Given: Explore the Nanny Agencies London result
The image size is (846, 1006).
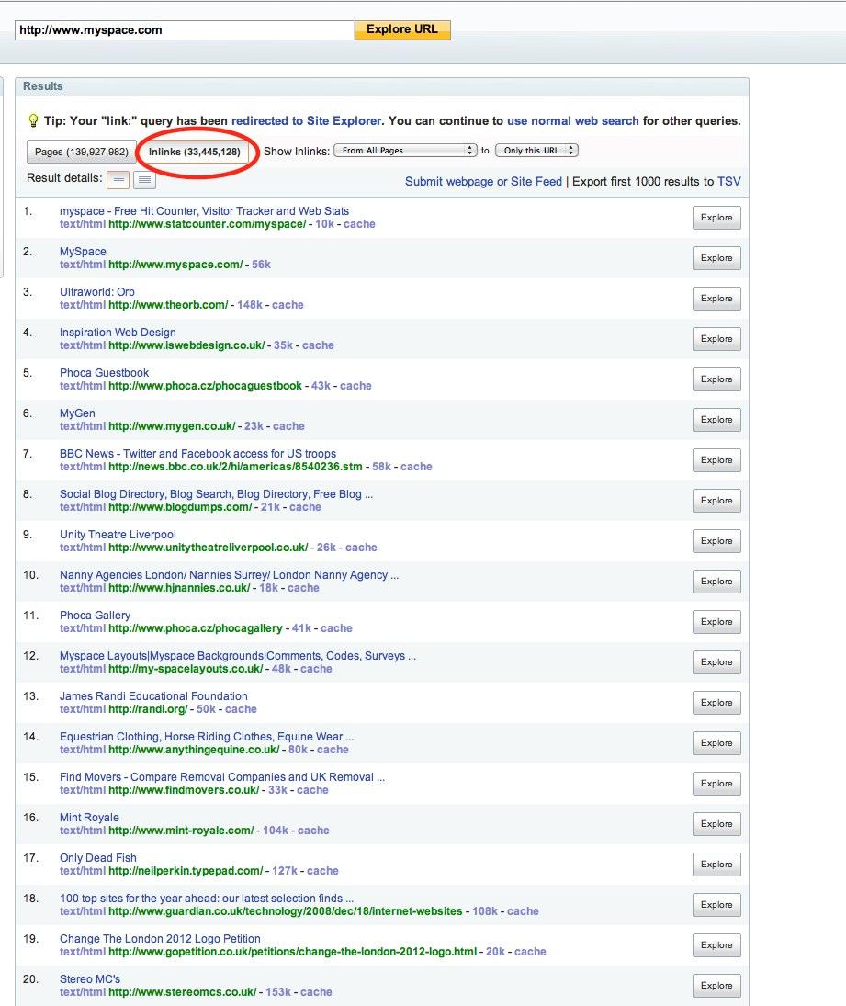Looking at the screenshot, I should (716, 582).
